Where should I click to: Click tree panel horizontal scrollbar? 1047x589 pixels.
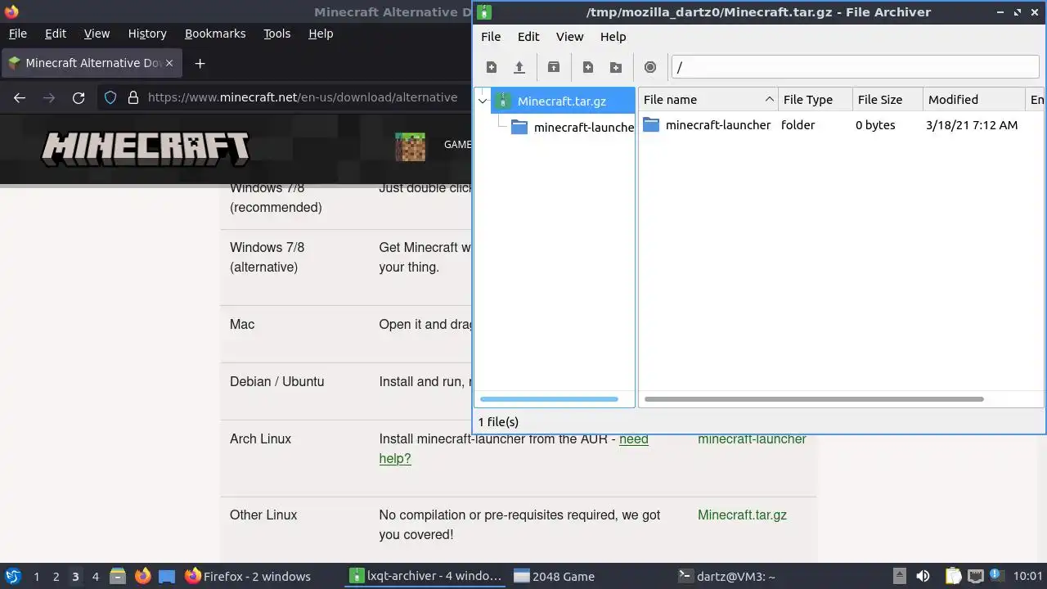point(549,399)
